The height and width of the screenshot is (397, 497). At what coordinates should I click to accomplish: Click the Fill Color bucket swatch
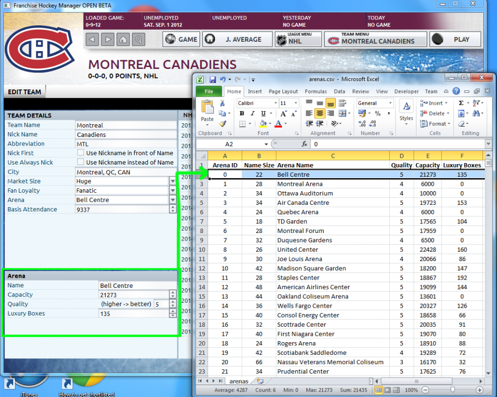click(x=263, y=124)
